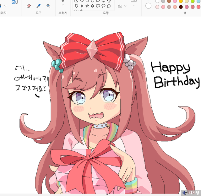201x196 pixels.
Task: Pick the peach salmon color swatch
Action: 175,7
